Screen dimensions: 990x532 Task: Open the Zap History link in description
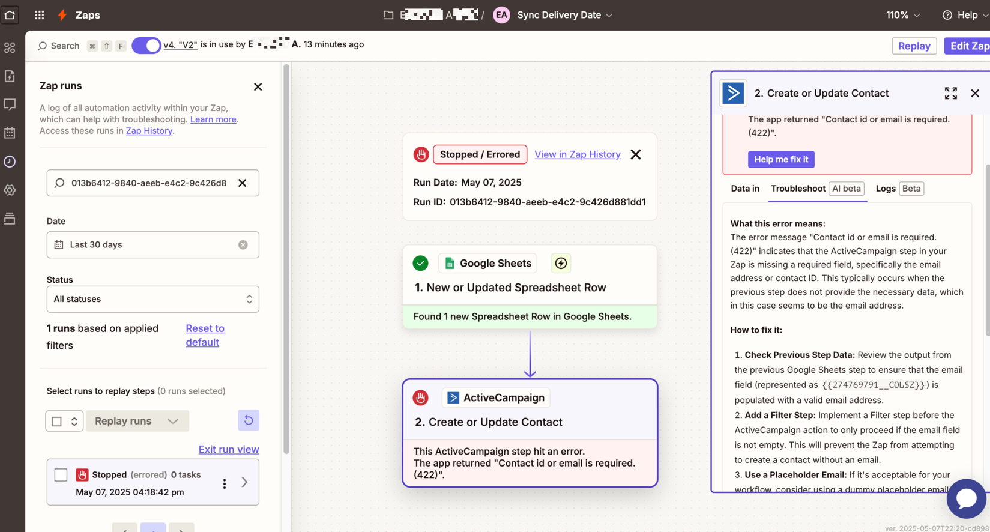click(149, 131)
